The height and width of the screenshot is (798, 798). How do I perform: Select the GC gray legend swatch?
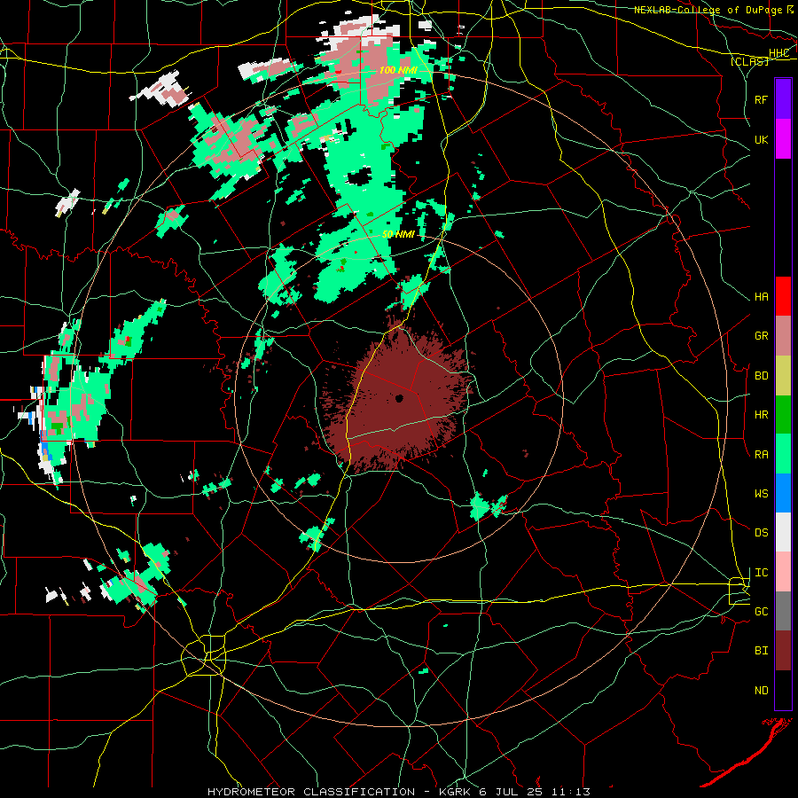tap(783, 611)
